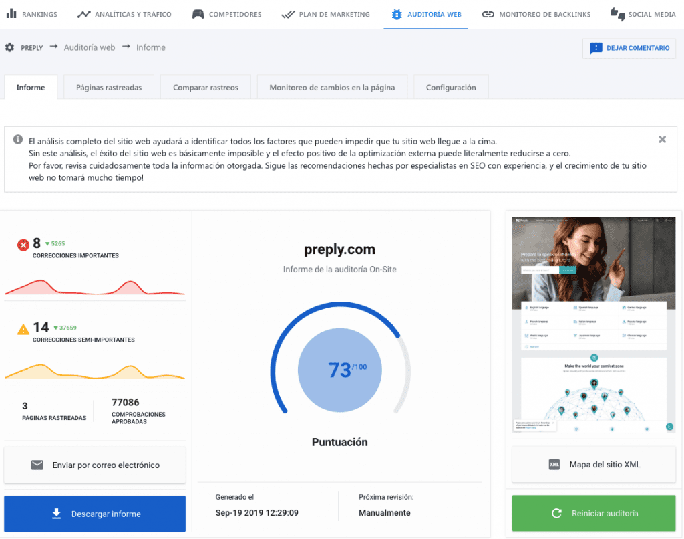Switch to Páginas rastreadas tab
Image resolution: width=684 pixels, height=539 pixels.
[109, 88]
